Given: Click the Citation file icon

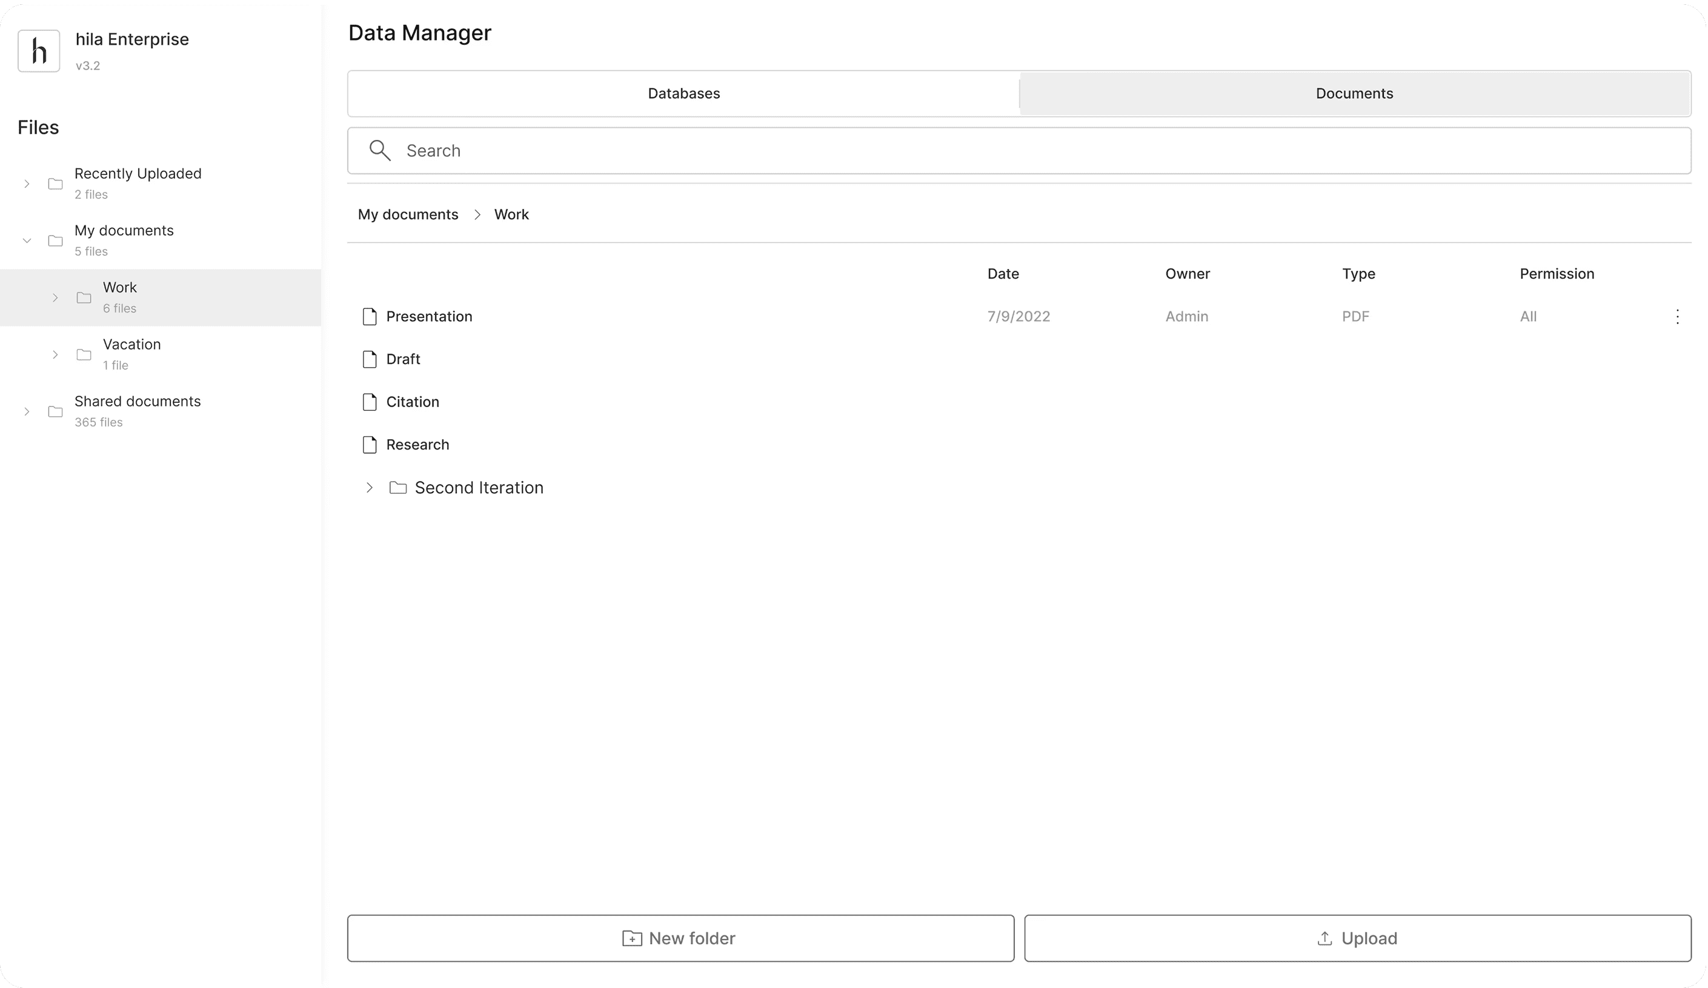Looking at the screenshot, I should pyautogui.click(x=370, y=402).
